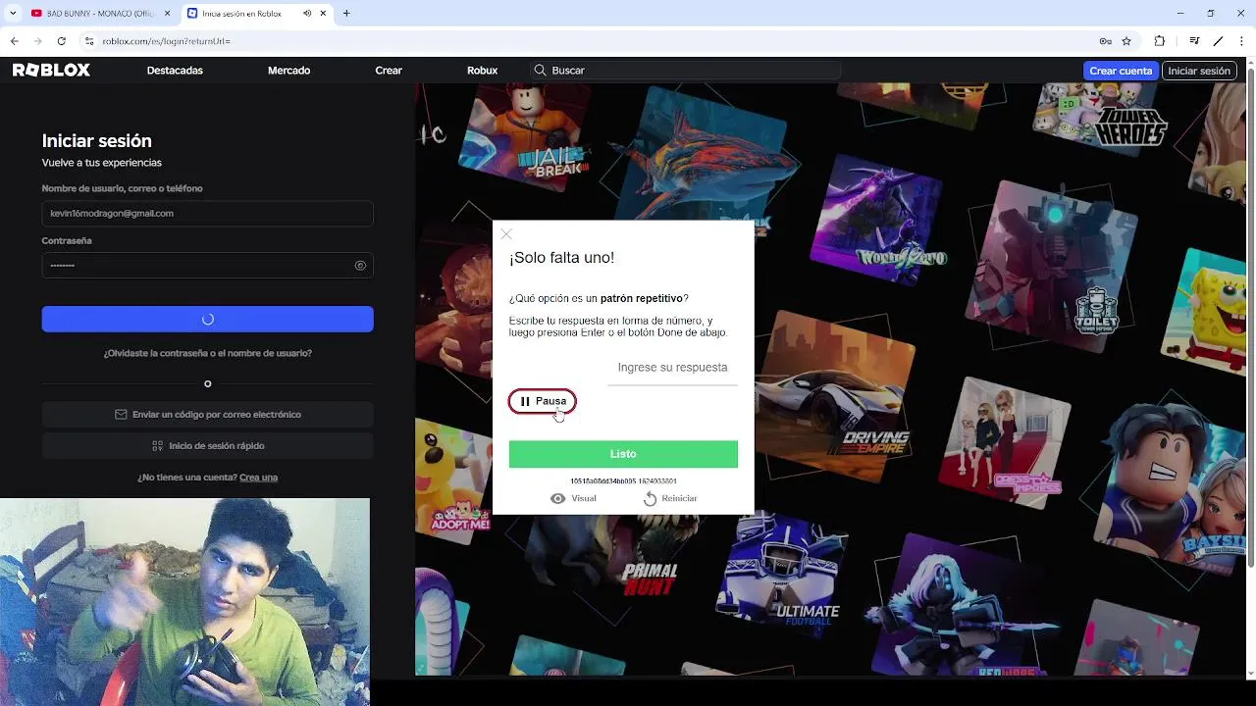Go back with the browser back arrow
1256x706 pixels.
click(x=14, y=41)
